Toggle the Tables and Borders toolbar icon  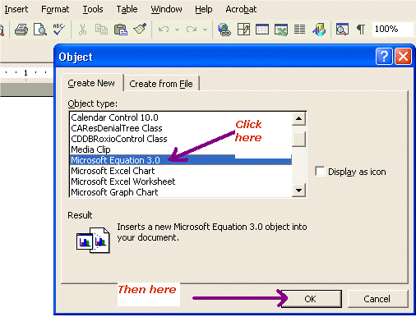243,30
